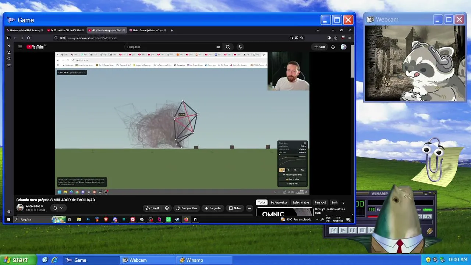Open WhatsApp from the inner taskbar
This screenshot has height=265, width=471.
(169, 219)
